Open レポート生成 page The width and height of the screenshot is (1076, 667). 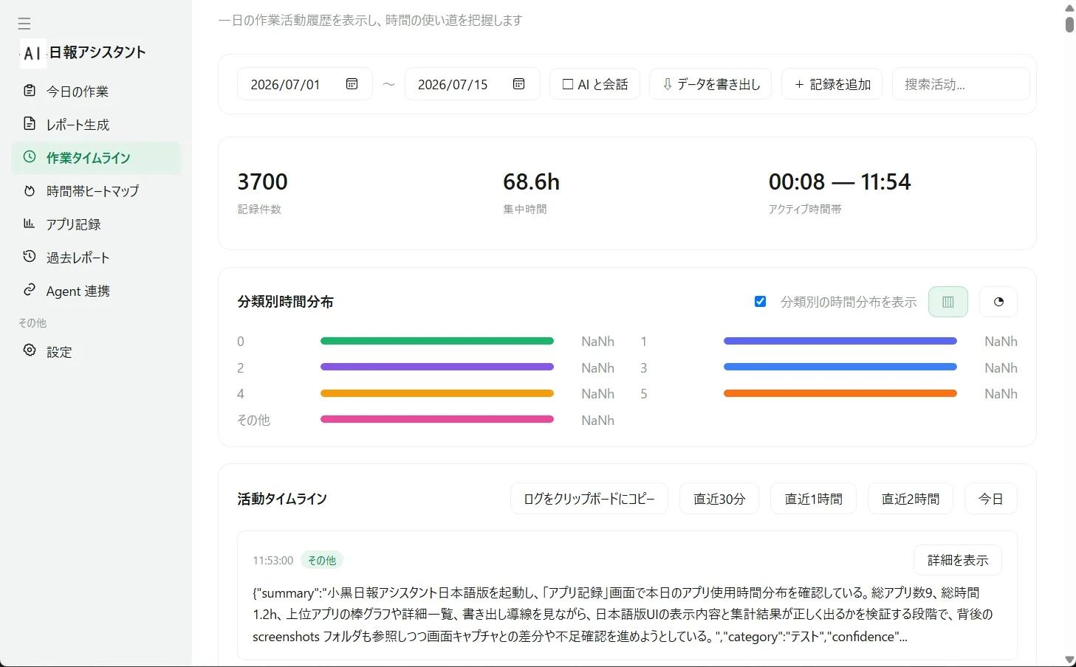[96, 125]
